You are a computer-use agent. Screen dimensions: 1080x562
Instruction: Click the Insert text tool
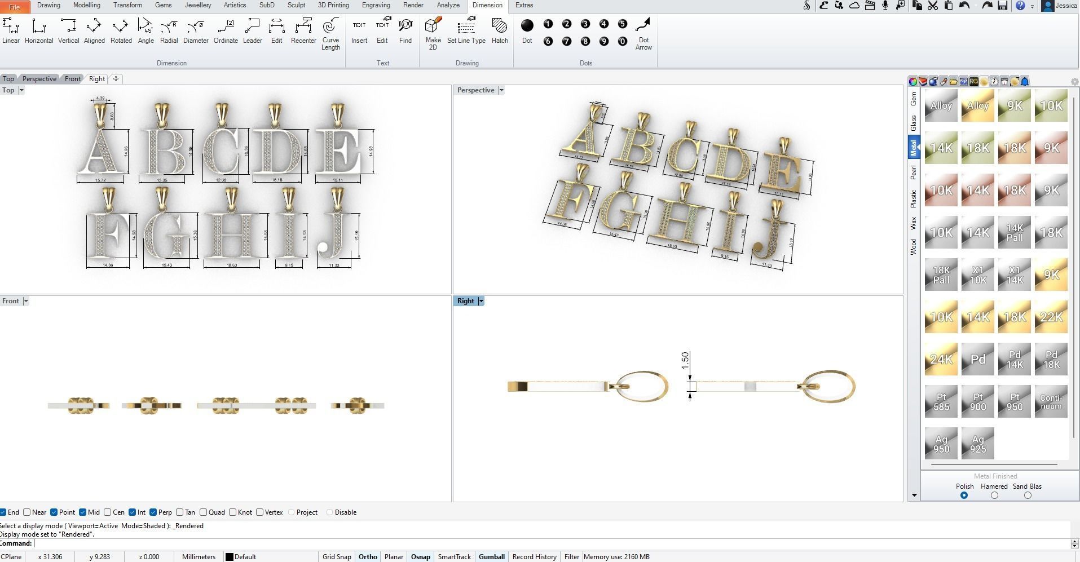[x=359, y=31]
